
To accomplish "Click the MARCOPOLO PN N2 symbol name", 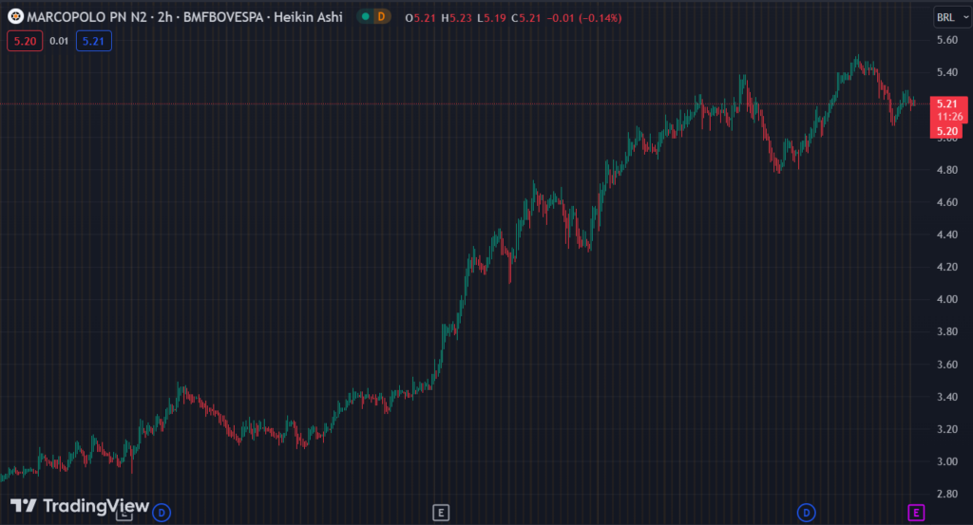I will pos(86,17).
